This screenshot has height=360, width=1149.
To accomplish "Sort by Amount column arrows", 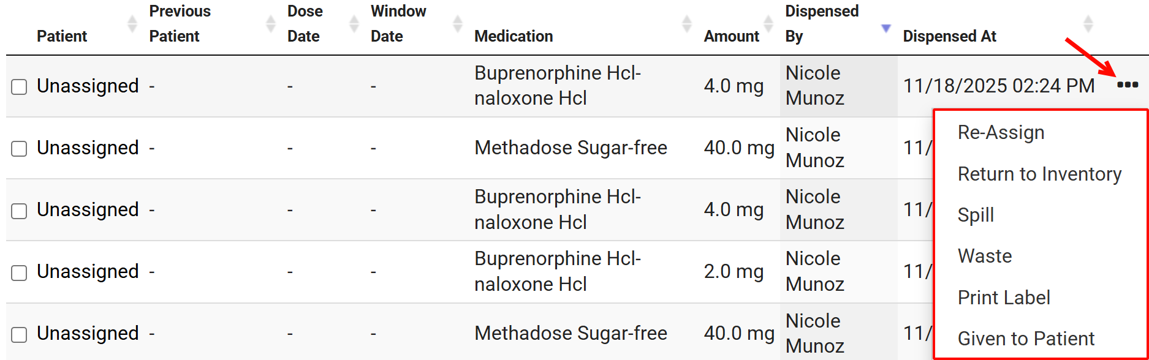I will pyautogui.click(x=768, y=24).
